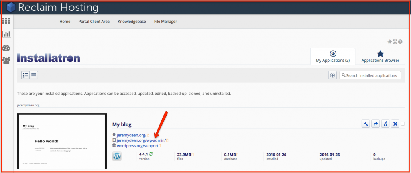Open the dashboard gauge sidebar icon
This screenshot has width=411, height=173.
click(6, 48)
